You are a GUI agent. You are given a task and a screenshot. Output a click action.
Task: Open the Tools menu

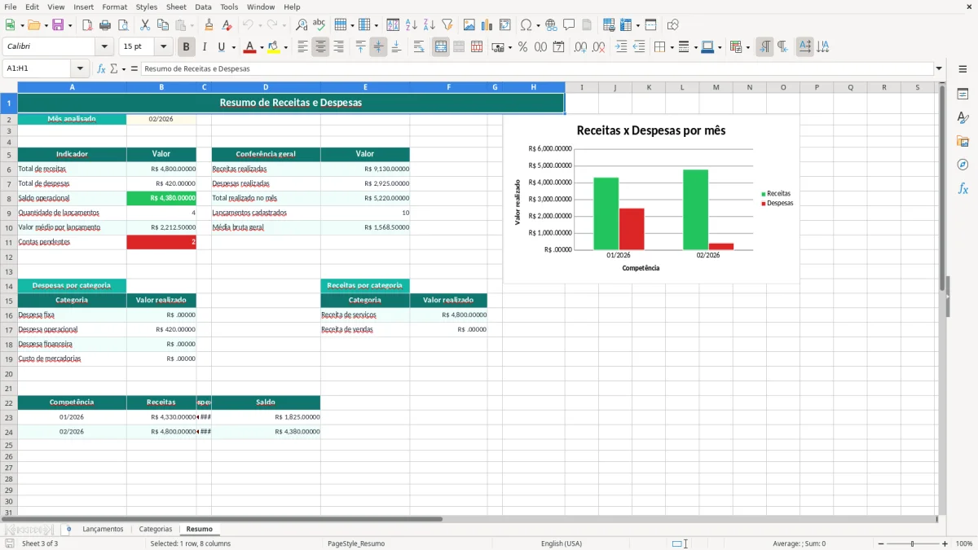click(x=229, y=7)
